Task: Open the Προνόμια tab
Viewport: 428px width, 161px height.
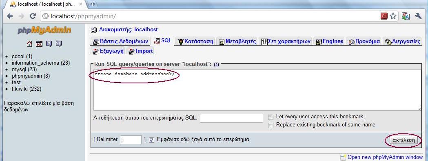Action: (364, 41)
